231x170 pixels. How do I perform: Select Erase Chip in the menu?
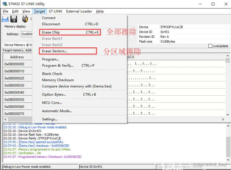pyautogui.click(x=79, y=32)
